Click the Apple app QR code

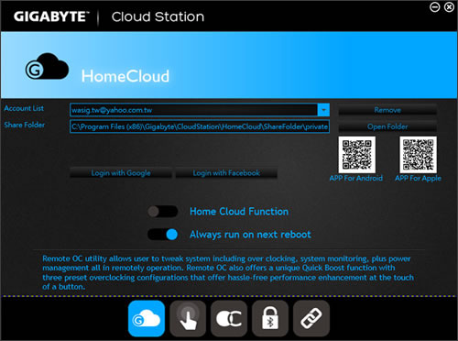tap(419, 155)
